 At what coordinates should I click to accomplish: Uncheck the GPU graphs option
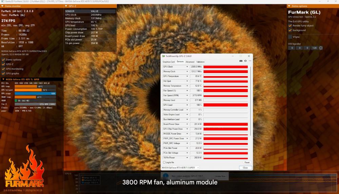(3, 73)
